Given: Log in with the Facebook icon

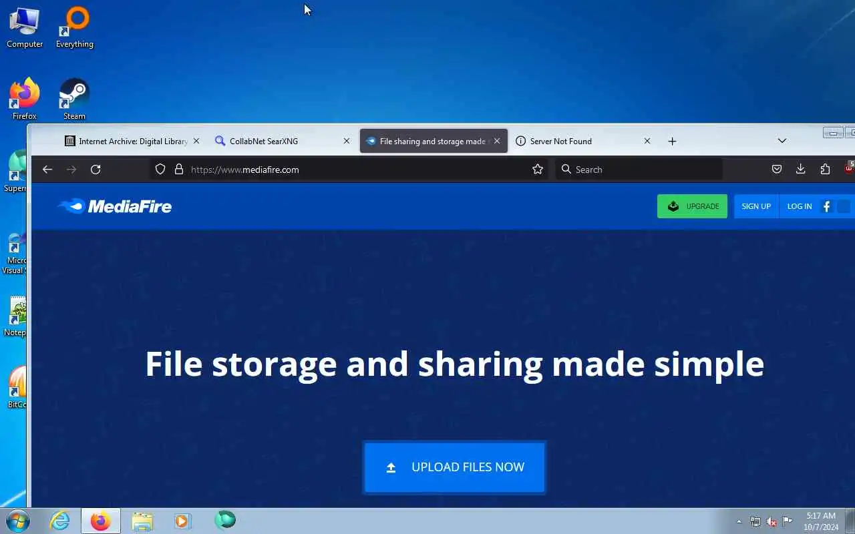Looking at the screenshot, I should point(826,206).
